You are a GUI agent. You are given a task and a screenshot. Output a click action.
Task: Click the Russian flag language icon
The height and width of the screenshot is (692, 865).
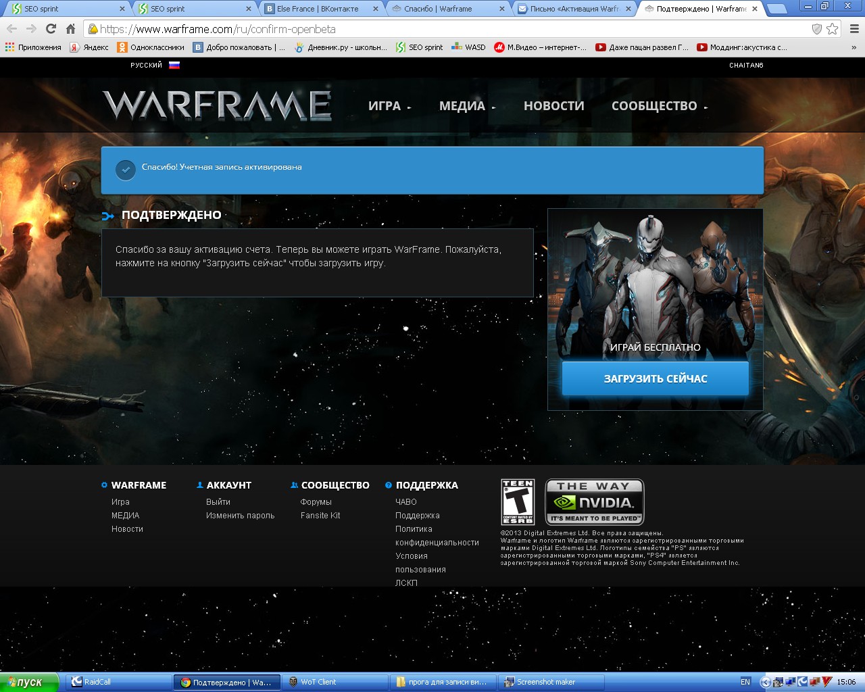(174, 66)
